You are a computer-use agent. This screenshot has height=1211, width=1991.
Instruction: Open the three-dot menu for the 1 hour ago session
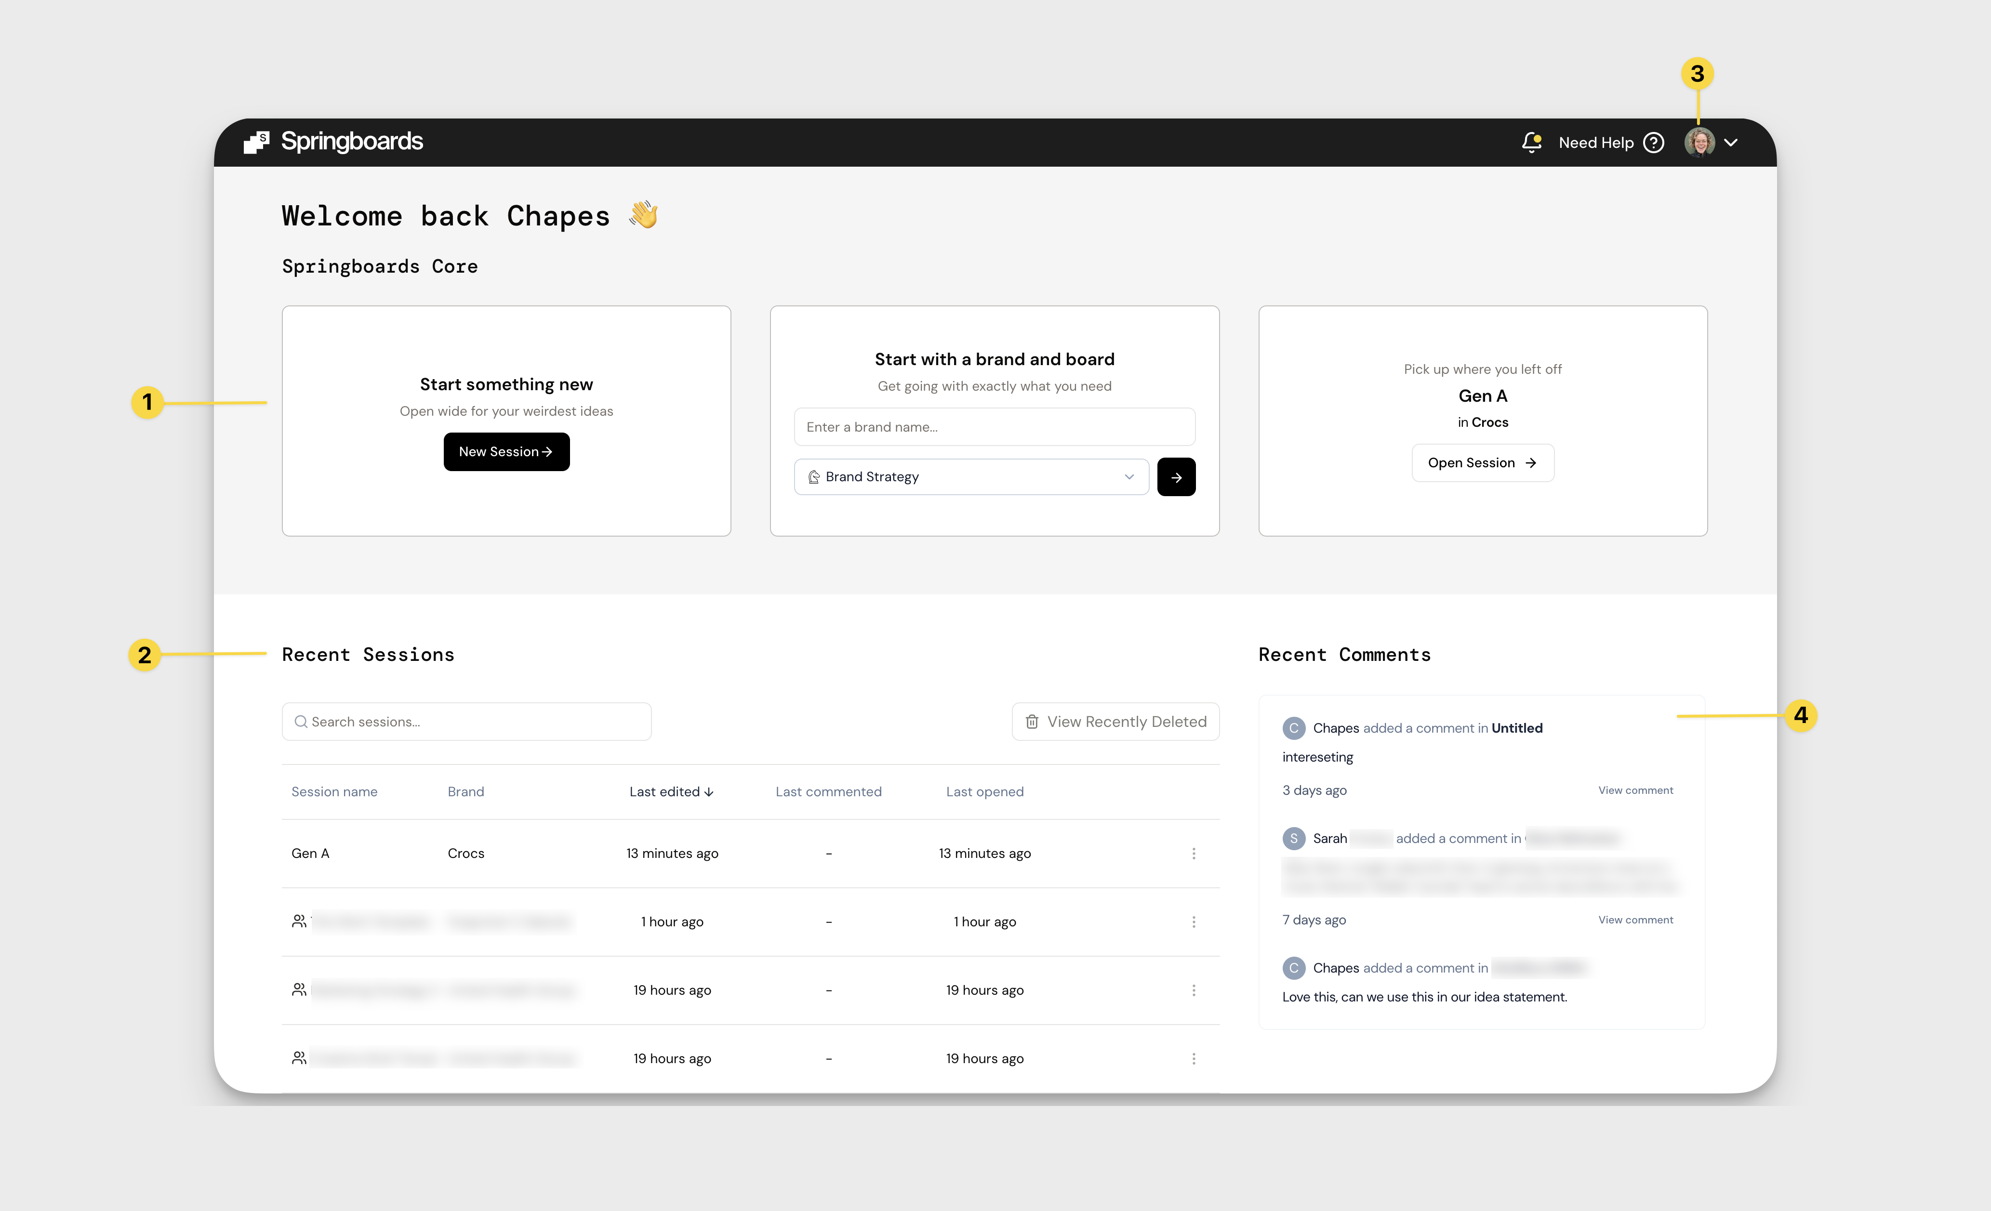[1194, 922]
